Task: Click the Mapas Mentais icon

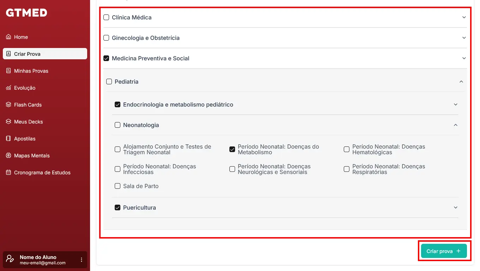Action: point(8,156)
